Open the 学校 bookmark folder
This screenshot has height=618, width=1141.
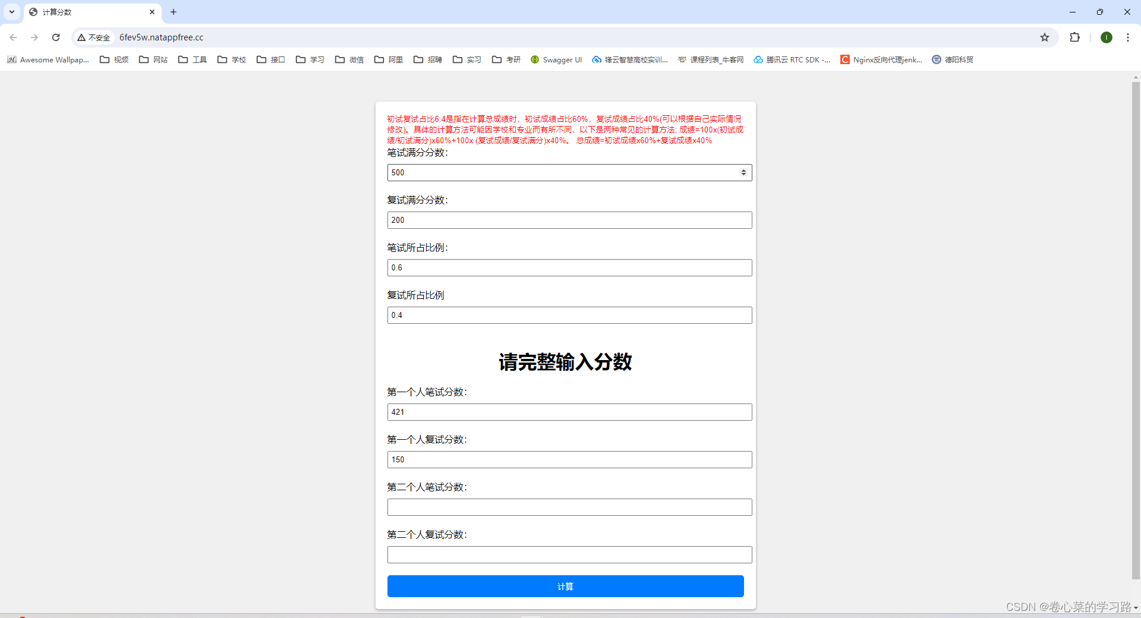coord(232,59)
